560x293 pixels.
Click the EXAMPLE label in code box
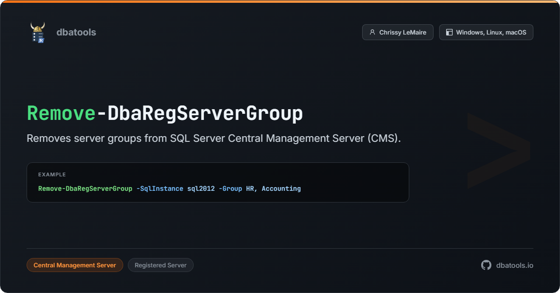52,174
